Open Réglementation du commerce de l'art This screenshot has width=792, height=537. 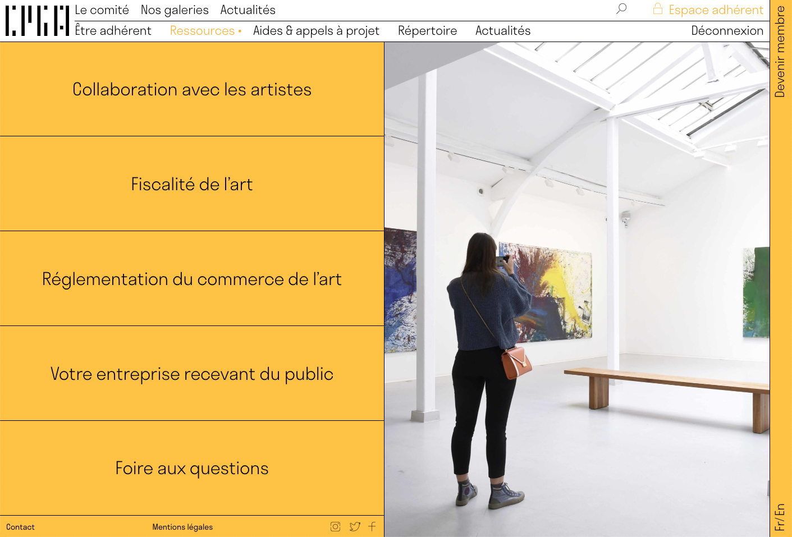[192, 279]
